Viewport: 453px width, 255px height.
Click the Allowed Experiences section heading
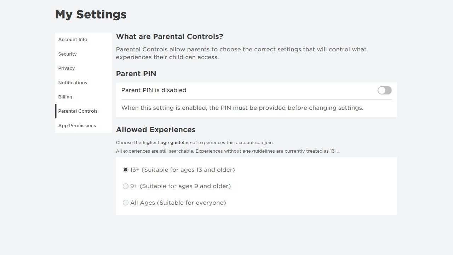156,130
